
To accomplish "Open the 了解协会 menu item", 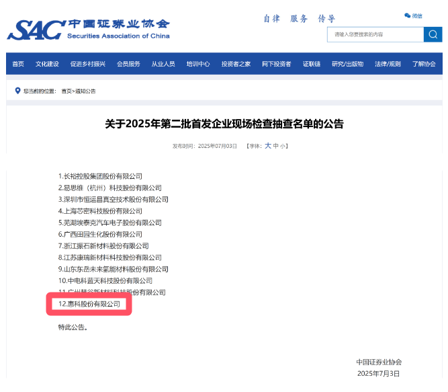I will coord(424,64).
